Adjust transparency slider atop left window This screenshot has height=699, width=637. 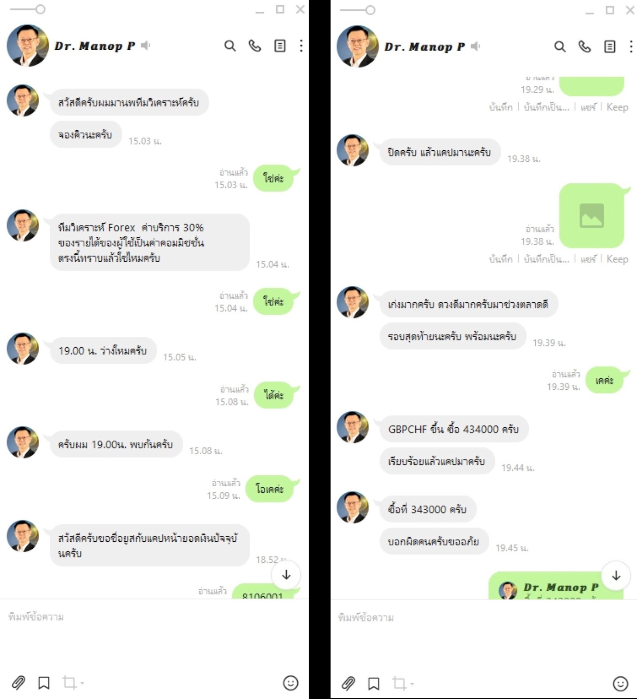(28, 9)
